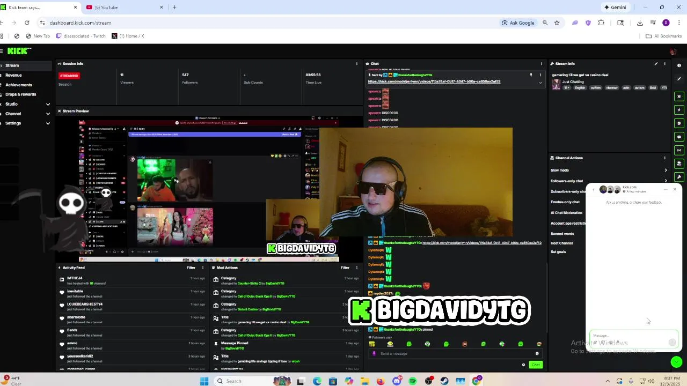Open All Bookmarks folder
687x386 pixels.
663,36
